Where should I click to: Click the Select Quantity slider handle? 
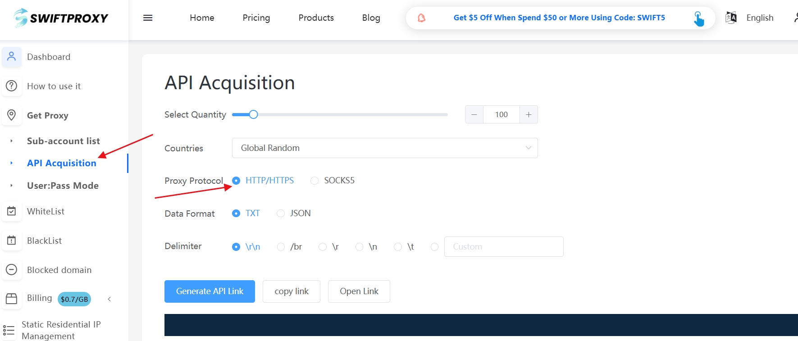tap(253, 115)
